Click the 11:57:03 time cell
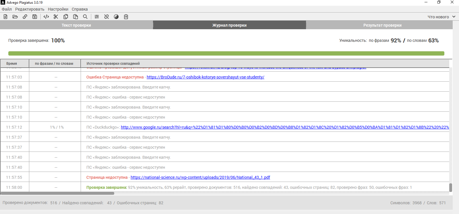The image size is (459, 214). pyautogui.click(x=14, y=77)
